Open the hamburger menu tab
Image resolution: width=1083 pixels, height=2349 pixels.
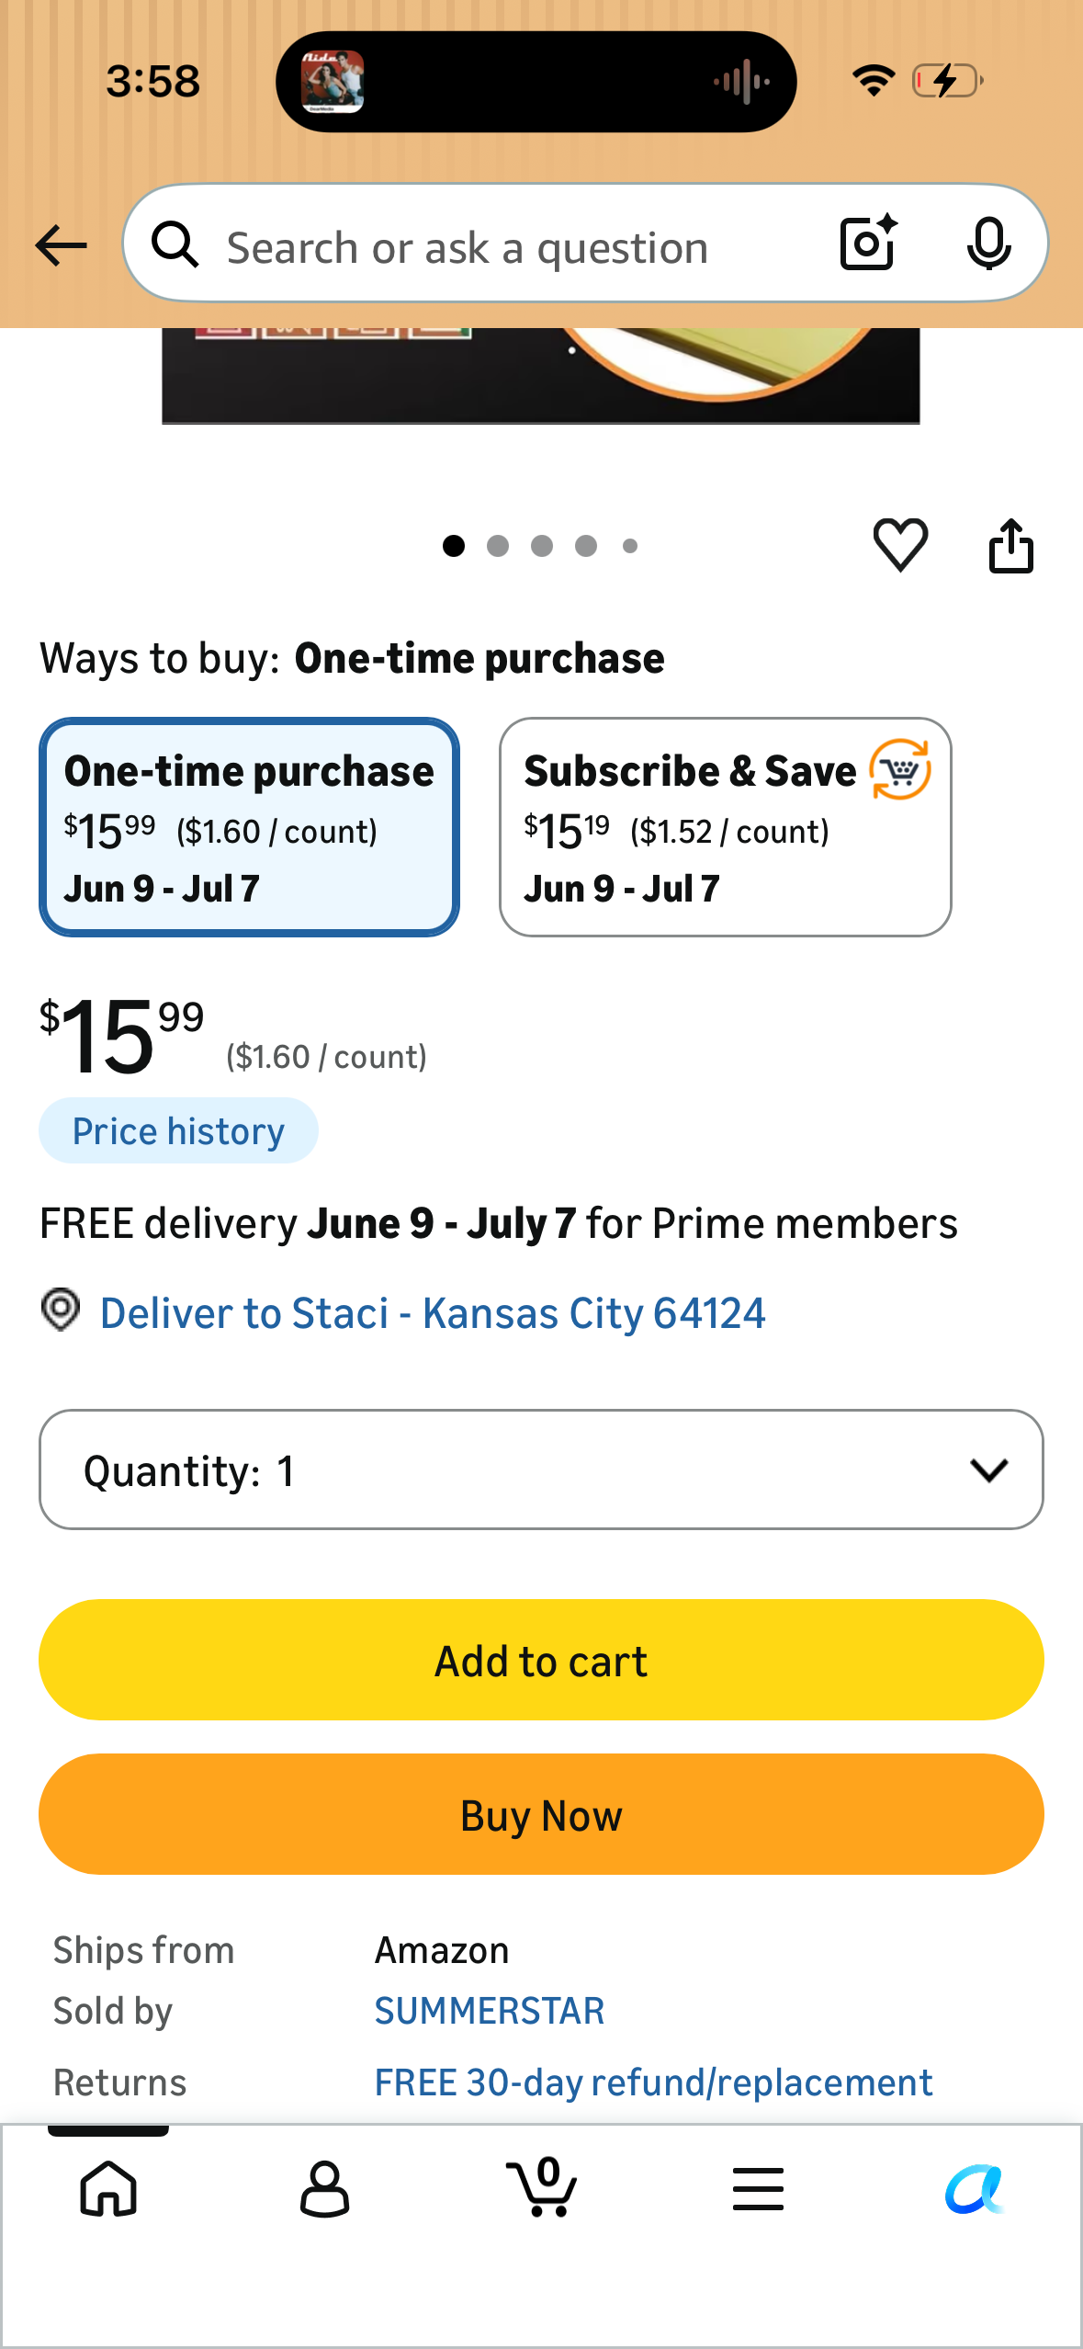click(x=758, y=2188)
